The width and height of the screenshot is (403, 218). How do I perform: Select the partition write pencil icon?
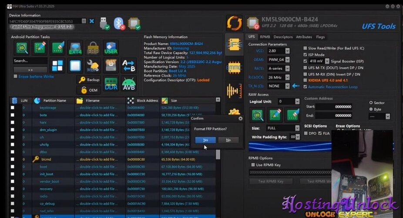pyautogui.click(x=40, y=48)
